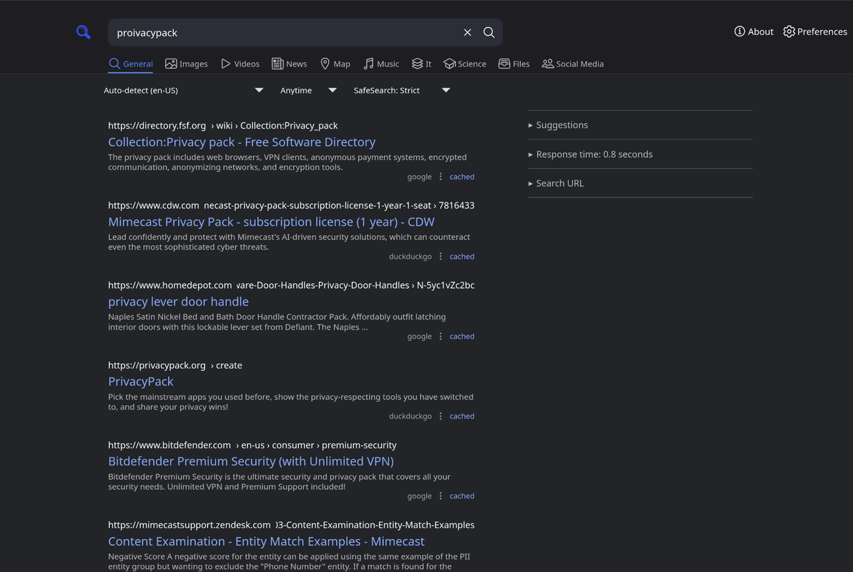Open Collection:Privacy pack - Free Software Directory result
Viewport: 853px width, 572px height.
[242, 142]
